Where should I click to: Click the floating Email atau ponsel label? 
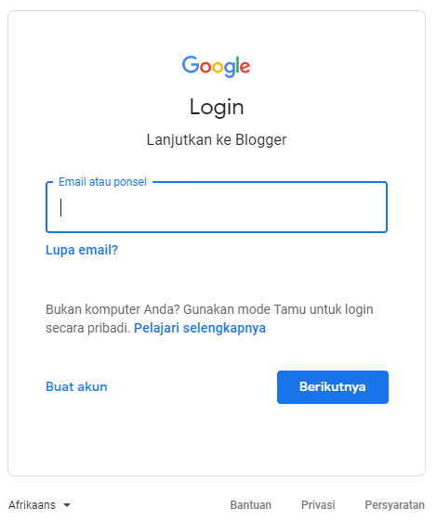[102, 182]
